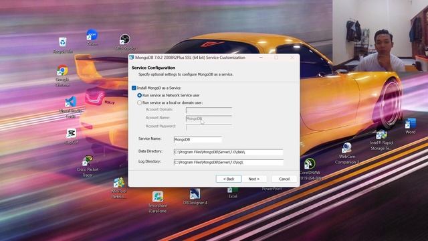Focus the Service Name text box

pyautogui.click(x=198, y=140)
